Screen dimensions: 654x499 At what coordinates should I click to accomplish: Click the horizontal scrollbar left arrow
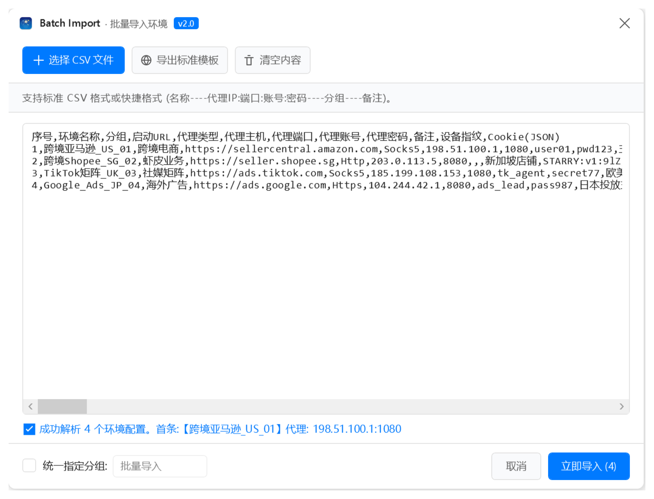(31, 407)
